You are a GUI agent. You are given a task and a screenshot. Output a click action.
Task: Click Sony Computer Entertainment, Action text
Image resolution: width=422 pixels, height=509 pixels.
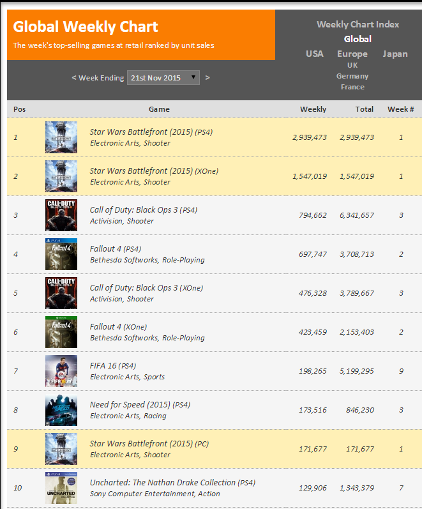155,494
